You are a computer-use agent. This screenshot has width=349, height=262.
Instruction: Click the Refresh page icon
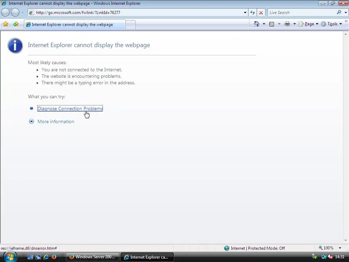pos(253,13)
